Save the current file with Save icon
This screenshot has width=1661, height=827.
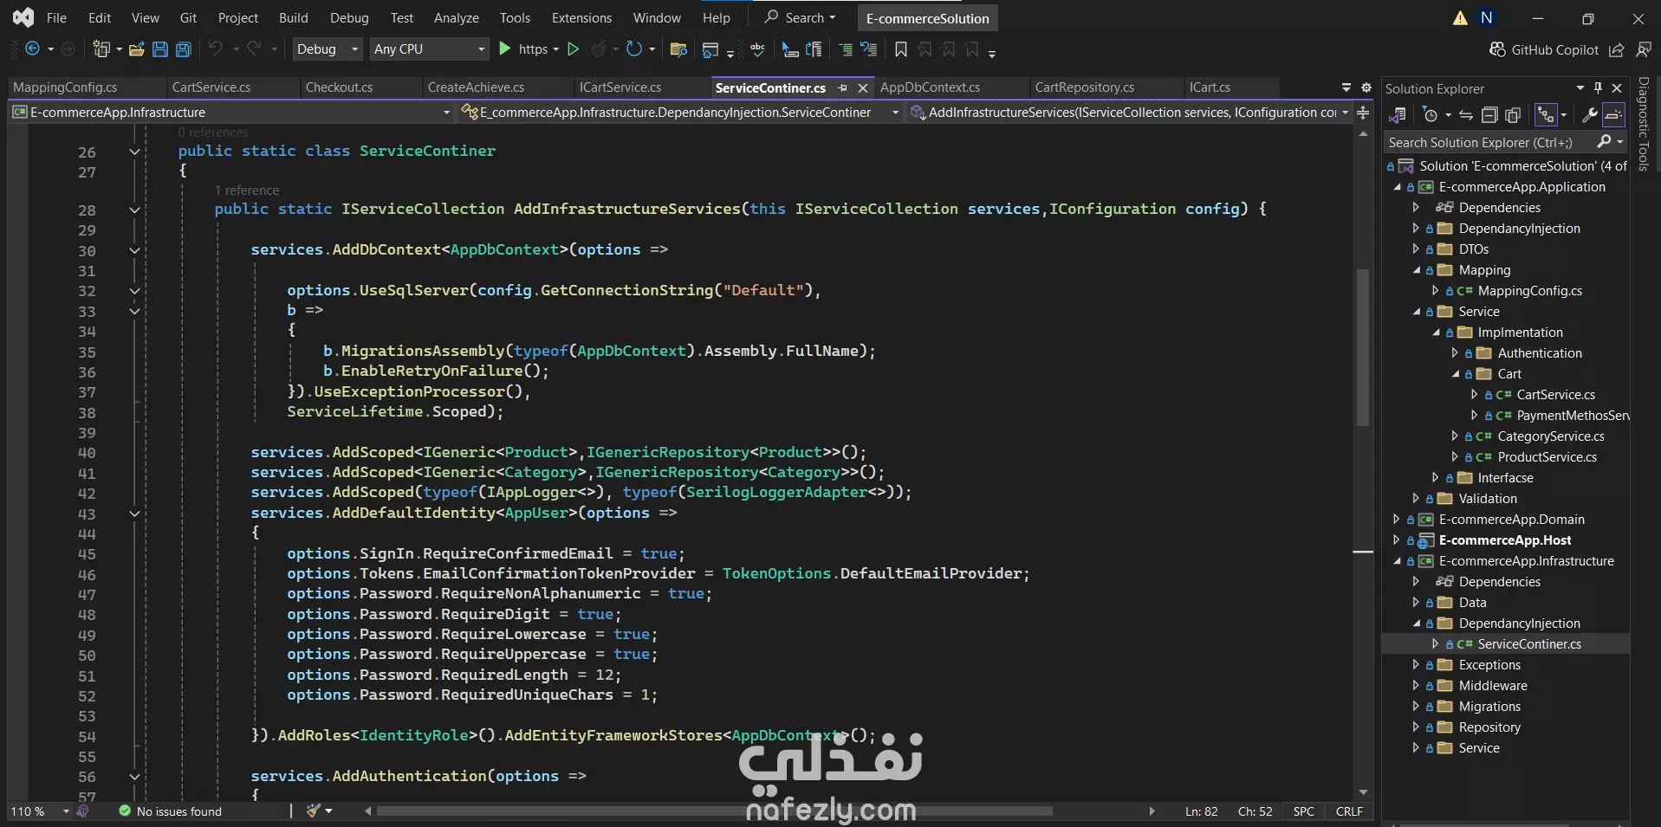160,49
